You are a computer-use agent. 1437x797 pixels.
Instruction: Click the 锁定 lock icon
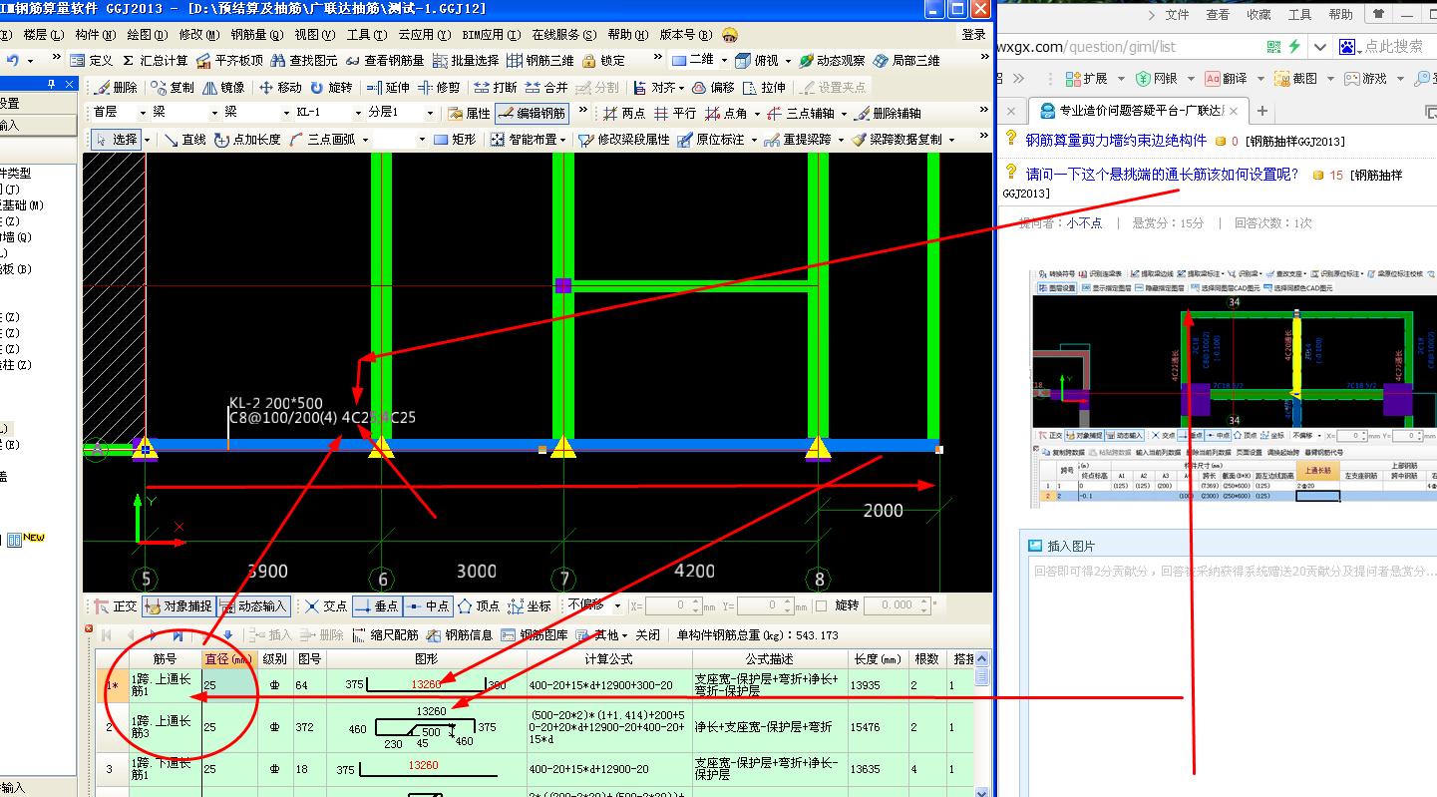coord(603,61)
